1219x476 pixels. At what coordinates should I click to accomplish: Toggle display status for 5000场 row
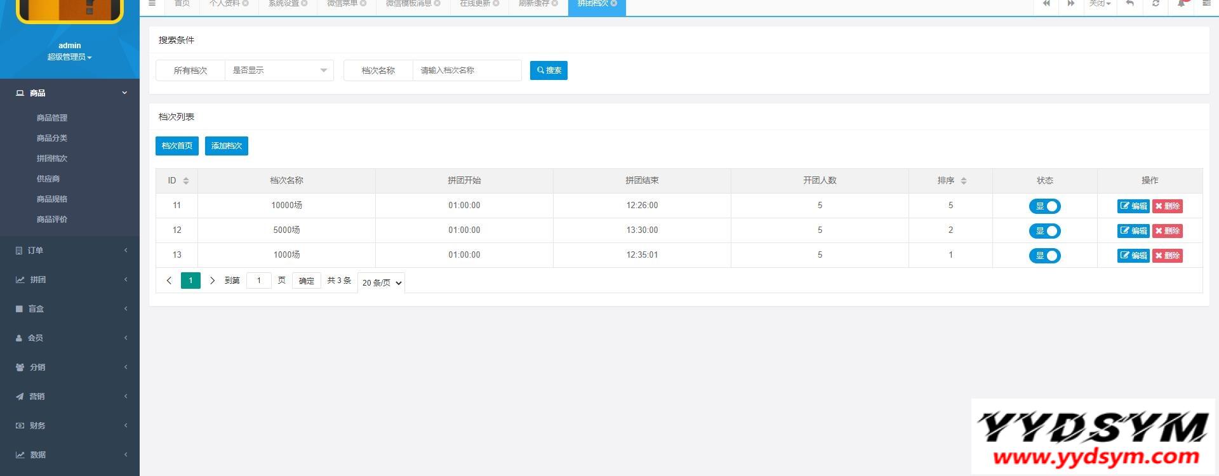[x=1044, y=231]
